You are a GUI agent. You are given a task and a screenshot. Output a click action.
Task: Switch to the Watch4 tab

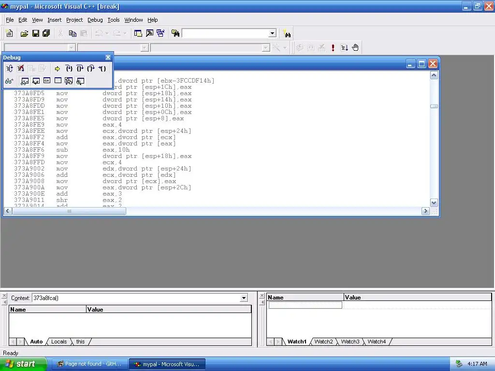point(377,342)
